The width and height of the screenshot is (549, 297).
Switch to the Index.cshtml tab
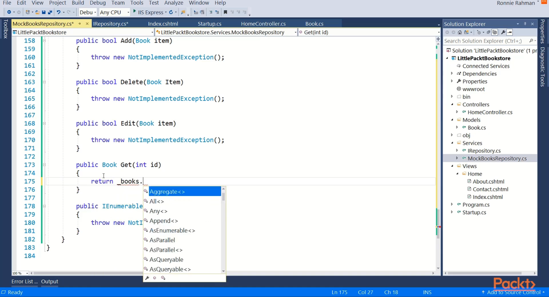pyautogui.click(x=163, y=24)
